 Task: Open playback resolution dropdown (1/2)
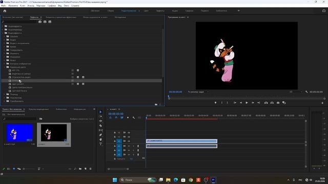(x=296, y=92)
